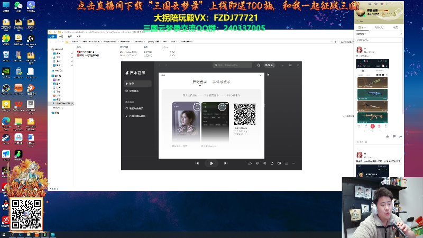This screenshot has height=238, width=423.
Task: Click the phone preview with woman portrait
Action: pos(186,122)
